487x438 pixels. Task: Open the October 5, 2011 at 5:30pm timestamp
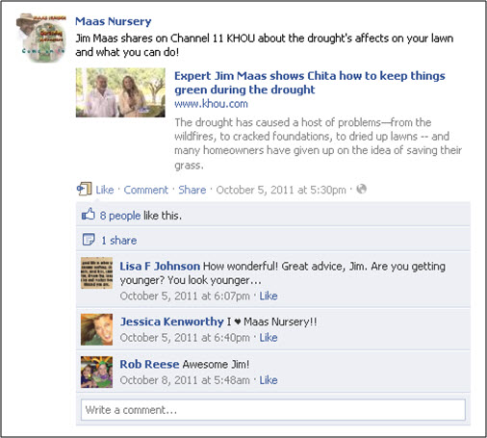pos(281,190)
